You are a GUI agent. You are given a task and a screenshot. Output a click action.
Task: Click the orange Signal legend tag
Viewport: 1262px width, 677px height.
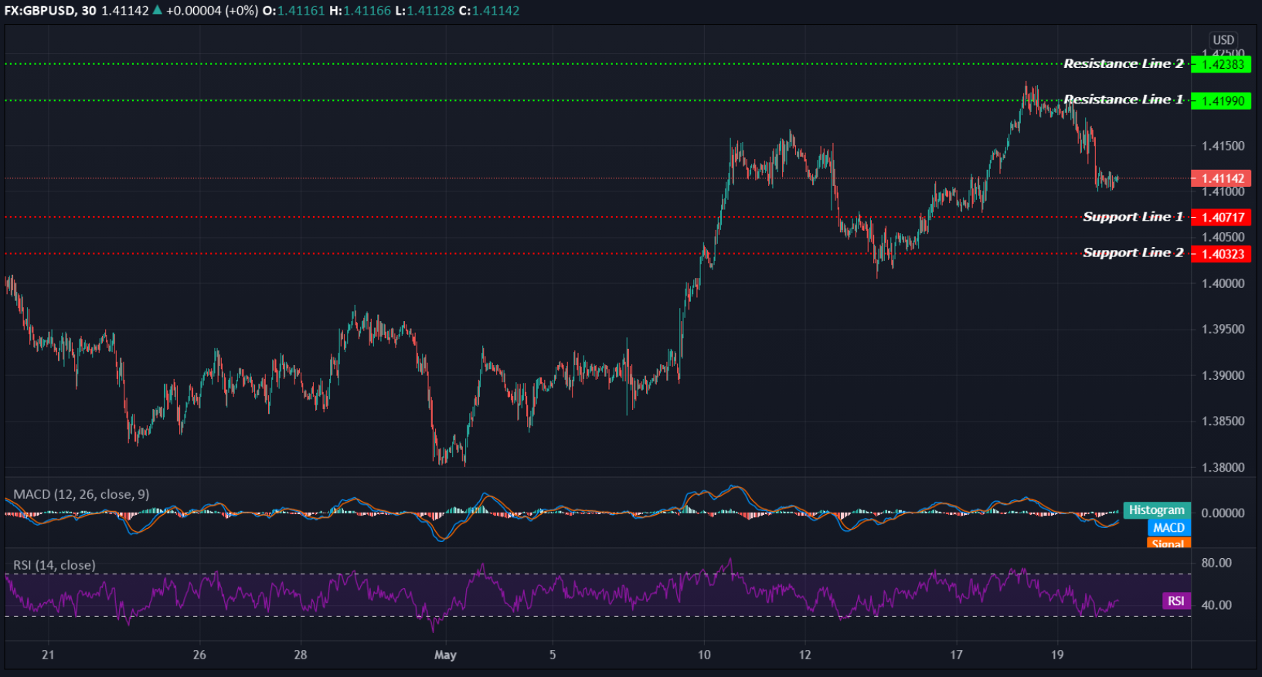1169,543
